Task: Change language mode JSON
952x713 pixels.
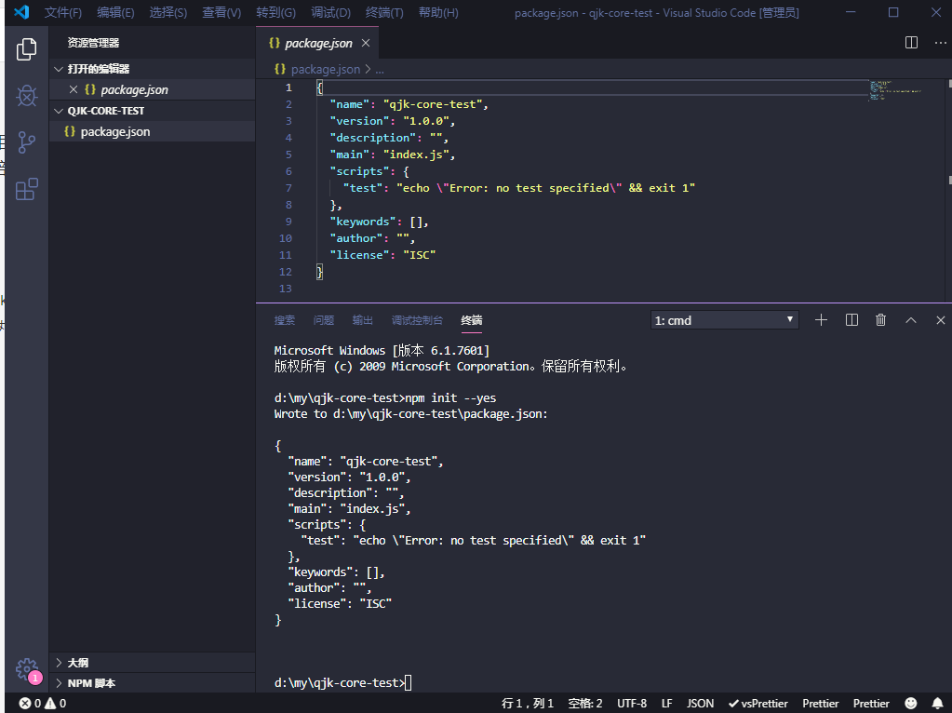Action: pos(700,704)
